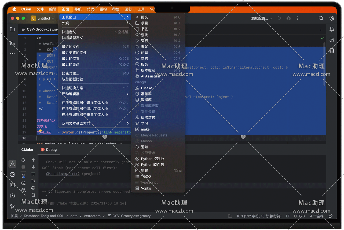Clear CMake output with trash icon

tap(33, 195)
